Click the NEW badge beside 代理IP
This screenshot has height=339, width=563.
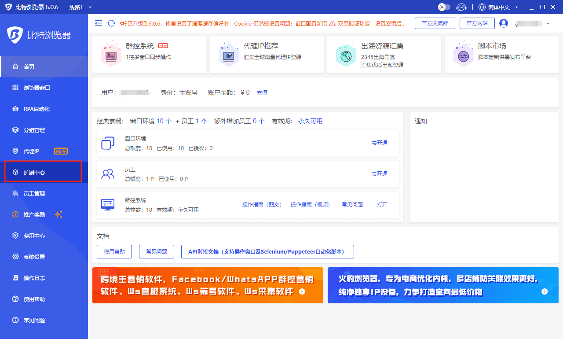(61, 151)
